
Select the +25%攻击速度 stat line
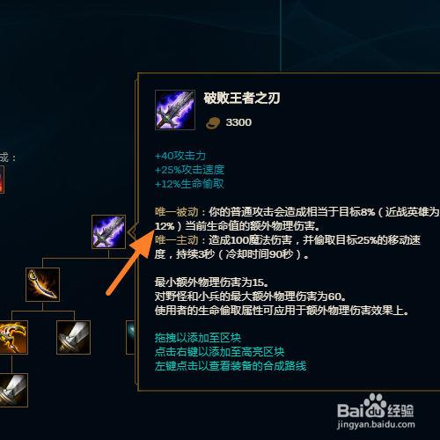click(189, 170)
